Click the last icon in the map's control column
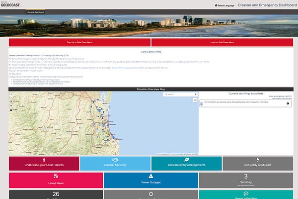The image size is (298, 199). pos(11,110)
